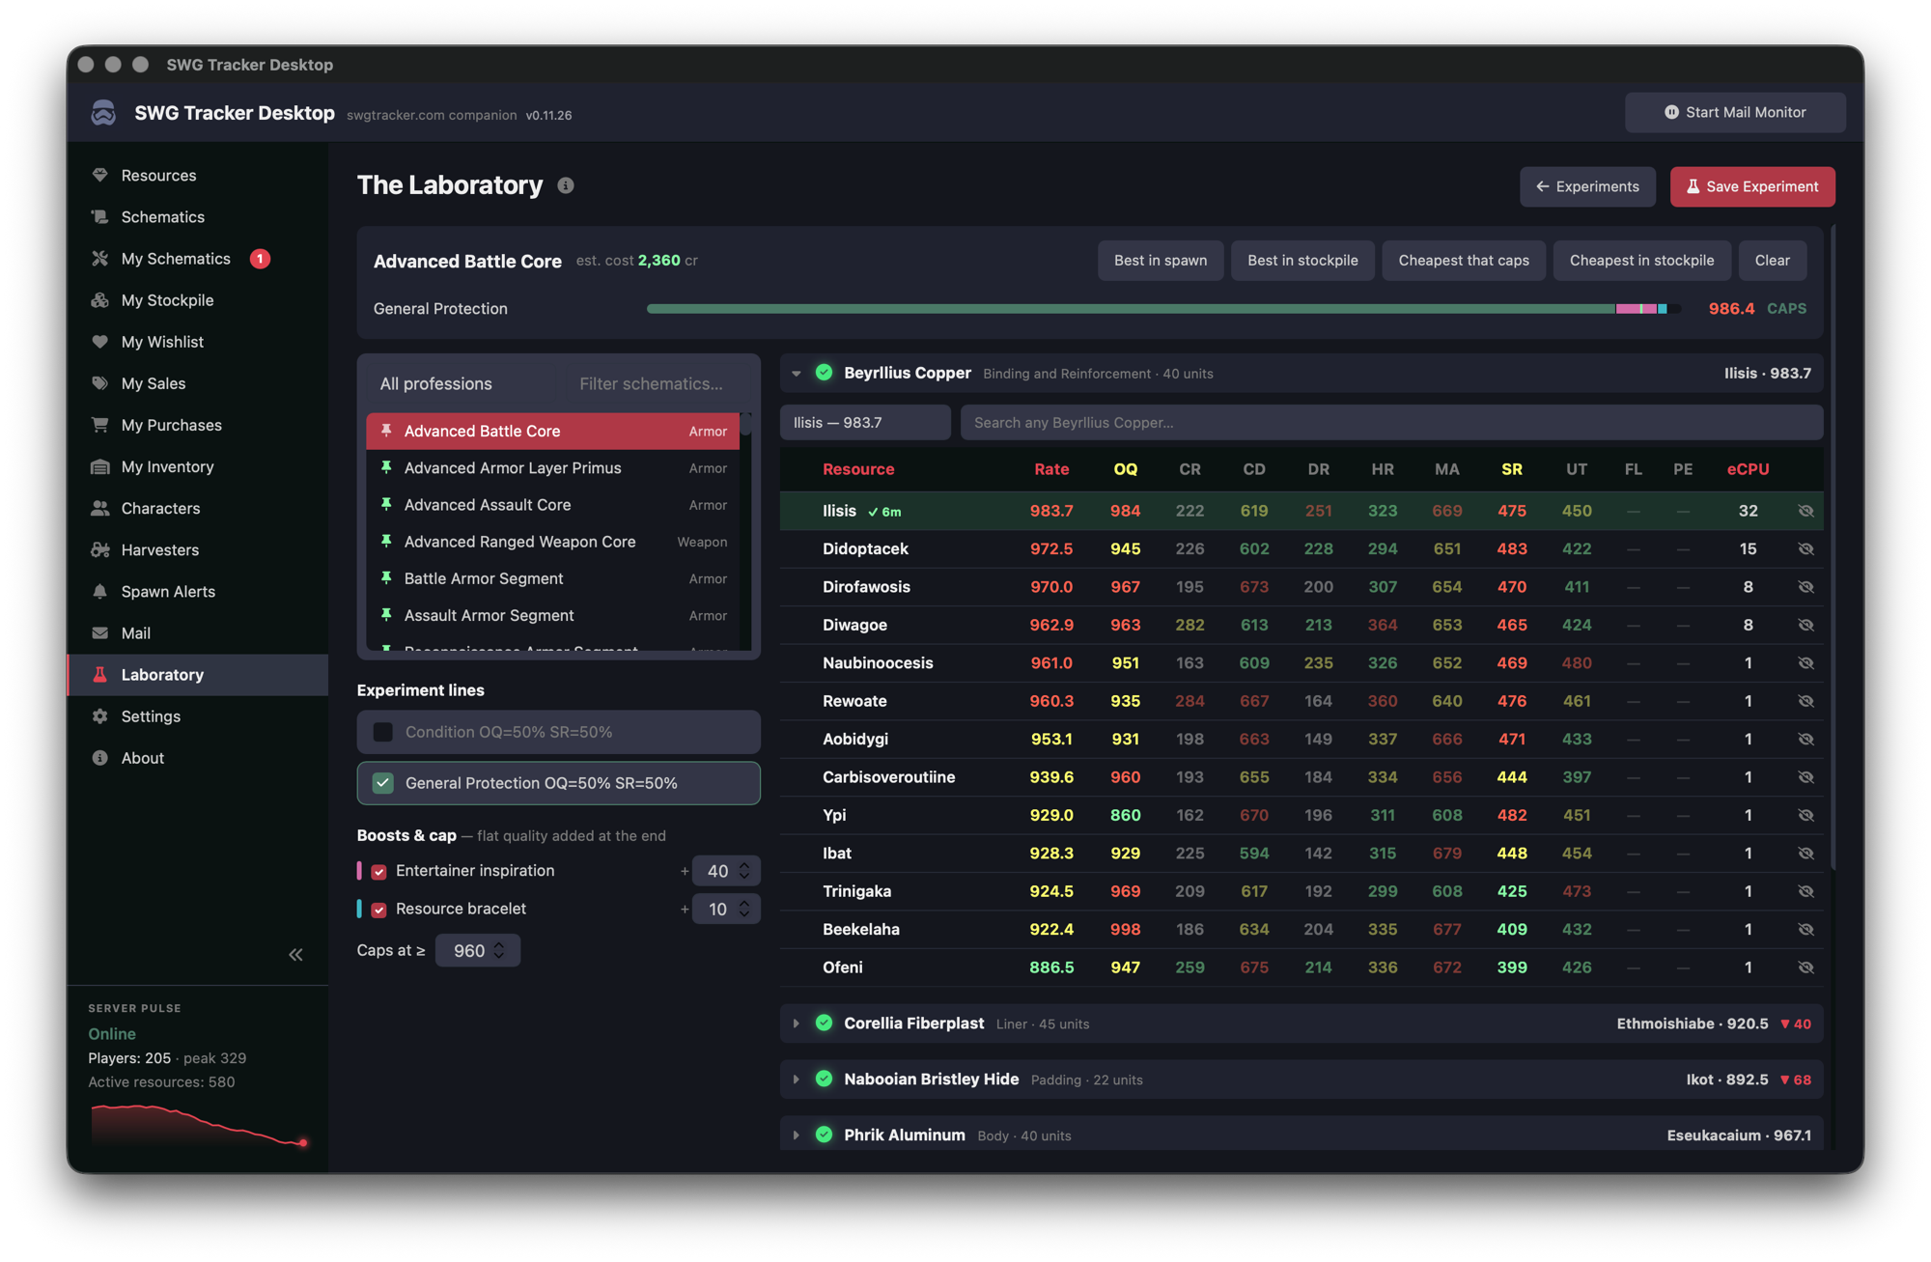
Task: Click the server pulse players graph
Action: 199,1125
